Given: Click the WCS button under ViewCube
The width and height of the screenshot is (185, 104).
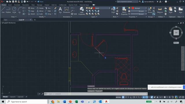Looking at the screenshot, I should [176, 43].
